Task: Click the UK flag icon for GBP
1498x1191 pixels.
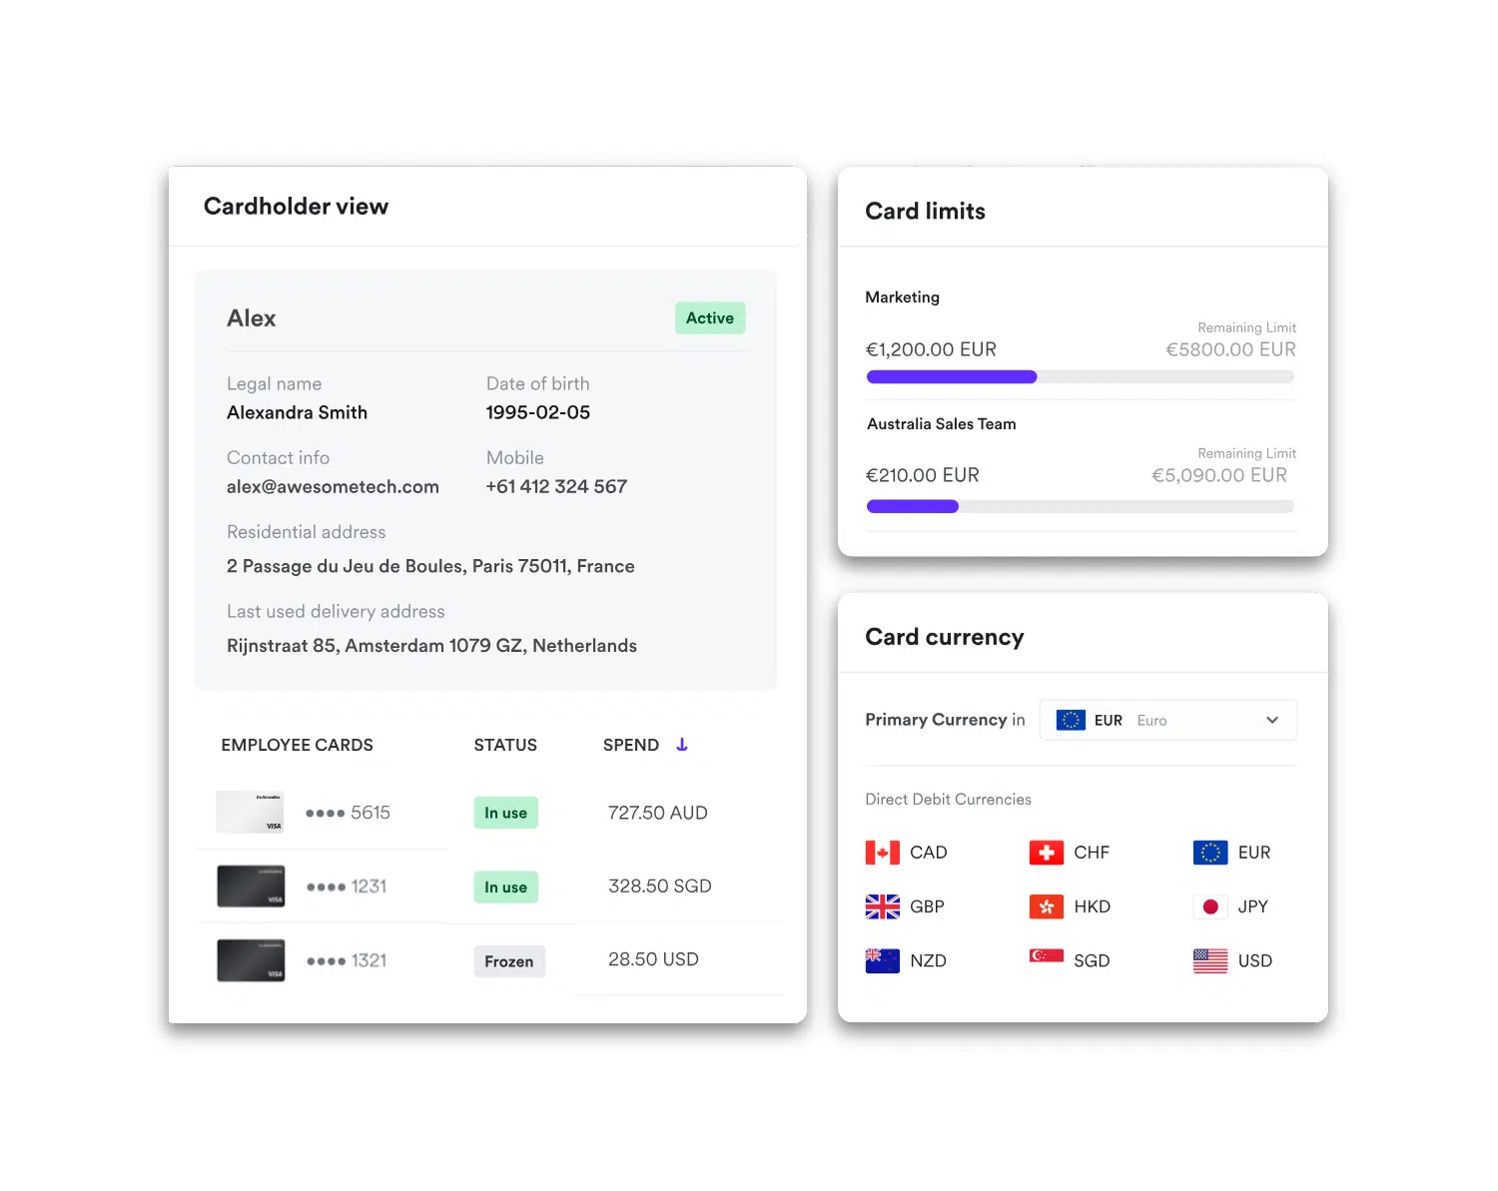Action: point(882,906)
